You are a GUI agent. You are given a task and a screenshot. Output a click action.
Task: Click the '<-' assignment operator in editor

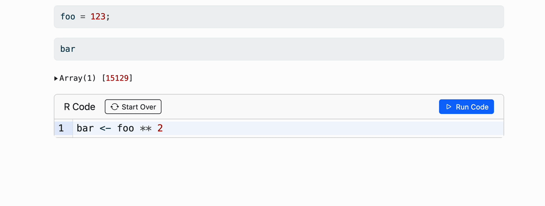tap(105, 128)
